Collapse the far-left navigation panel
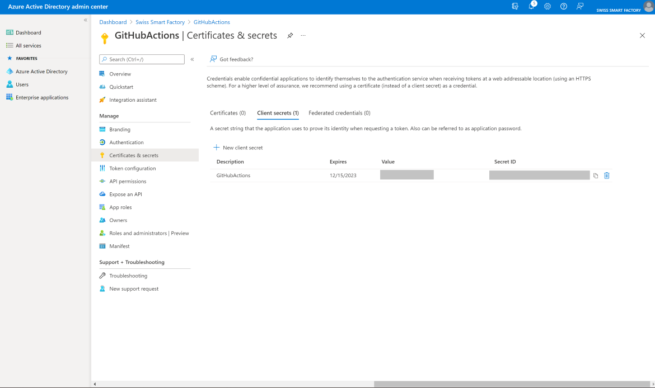 pyautogui.click(x=85, y=20)
